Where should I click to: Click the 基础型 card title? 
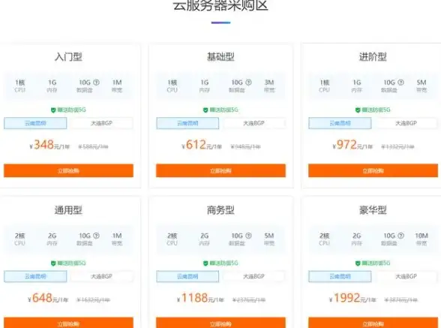[x=220, y=57]
